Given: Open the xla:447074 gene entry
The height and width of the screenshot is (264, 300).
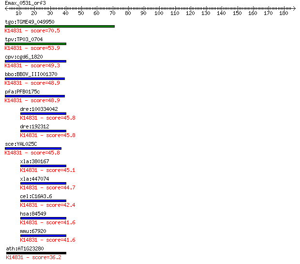Looking at the screenshot, I should 34,179.
